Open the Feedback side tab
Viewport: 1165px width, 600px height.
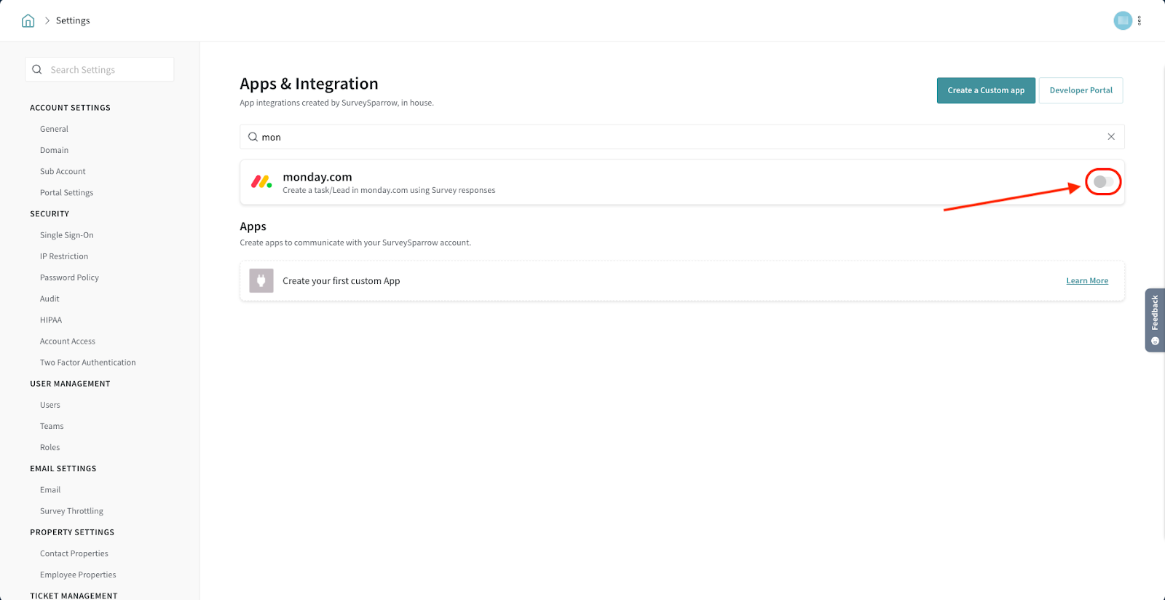point(1154,320)
